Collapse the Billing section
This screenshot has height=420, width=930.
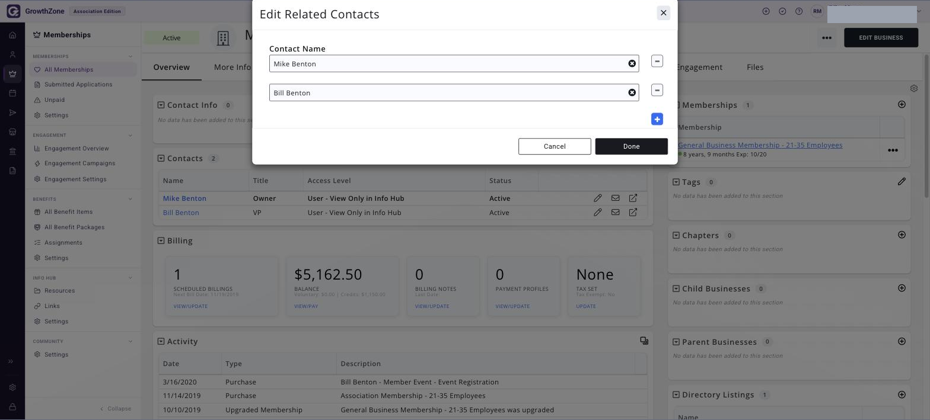161,241
